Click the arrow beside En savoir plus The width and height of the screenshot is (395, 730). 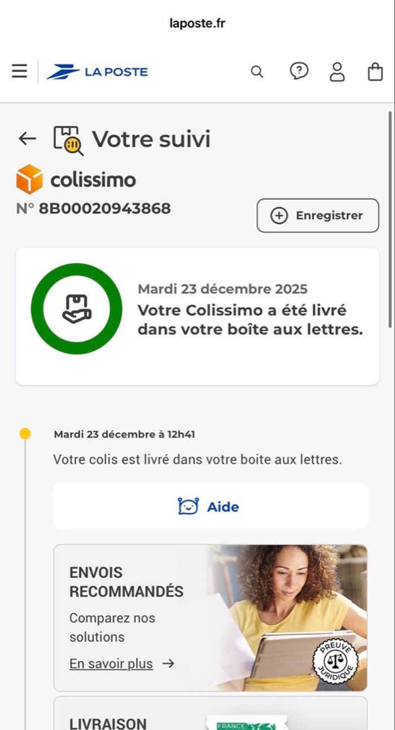click(x=168, y=663)
